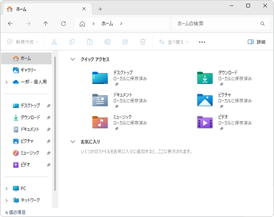
Task: Open ギャラリー in the navigation pane
Action: pos(26,70)
